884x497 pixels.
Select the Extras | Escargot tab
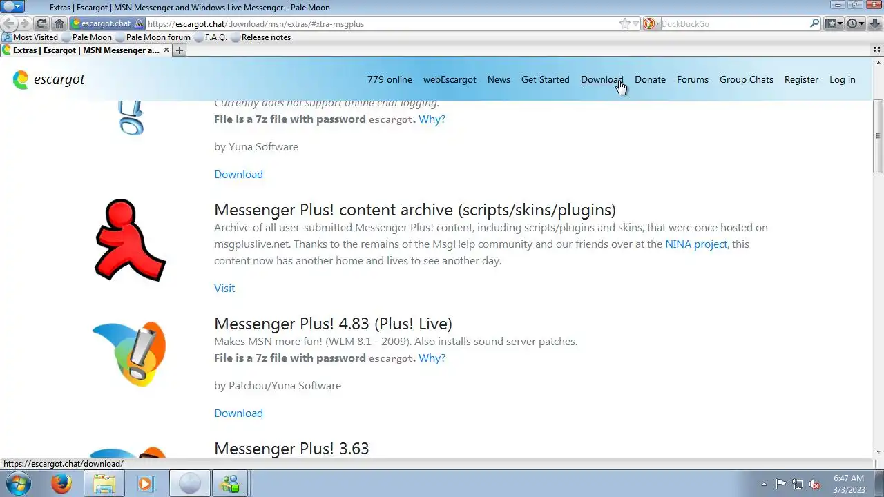[x=84, y=50]
